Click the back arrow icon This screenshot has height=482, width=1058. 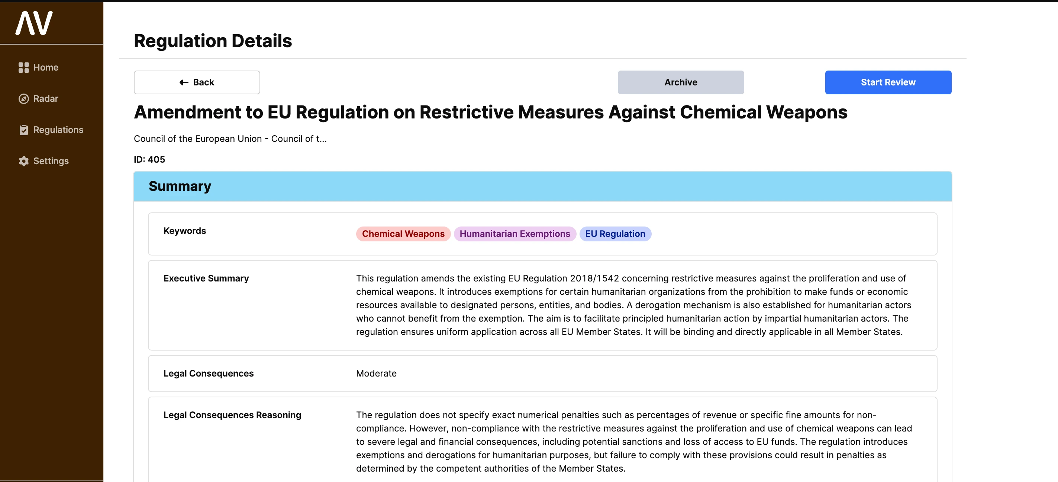tap(184, 82)
